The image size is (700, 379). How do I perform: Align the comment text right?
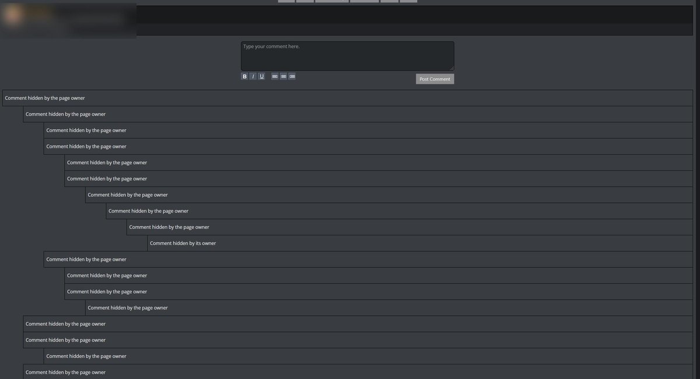[292, 76]
